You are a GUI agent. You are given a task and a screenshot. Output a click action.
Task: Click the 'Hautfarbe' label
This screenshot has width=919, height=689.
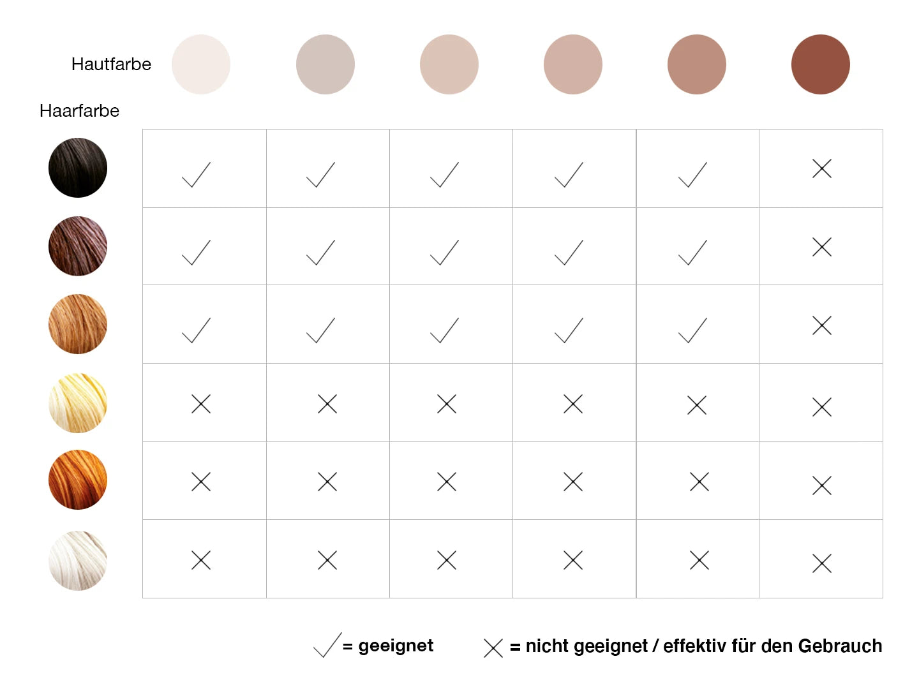111,64
